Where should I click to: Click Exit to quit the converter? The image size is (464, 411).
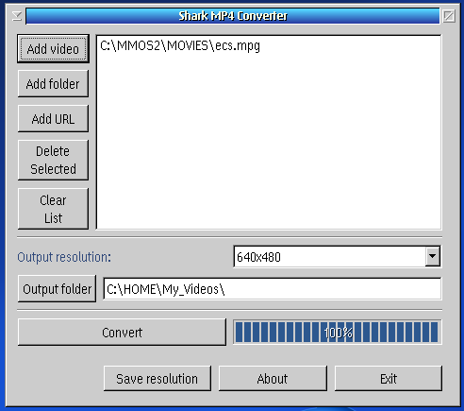tap(389, 378)
